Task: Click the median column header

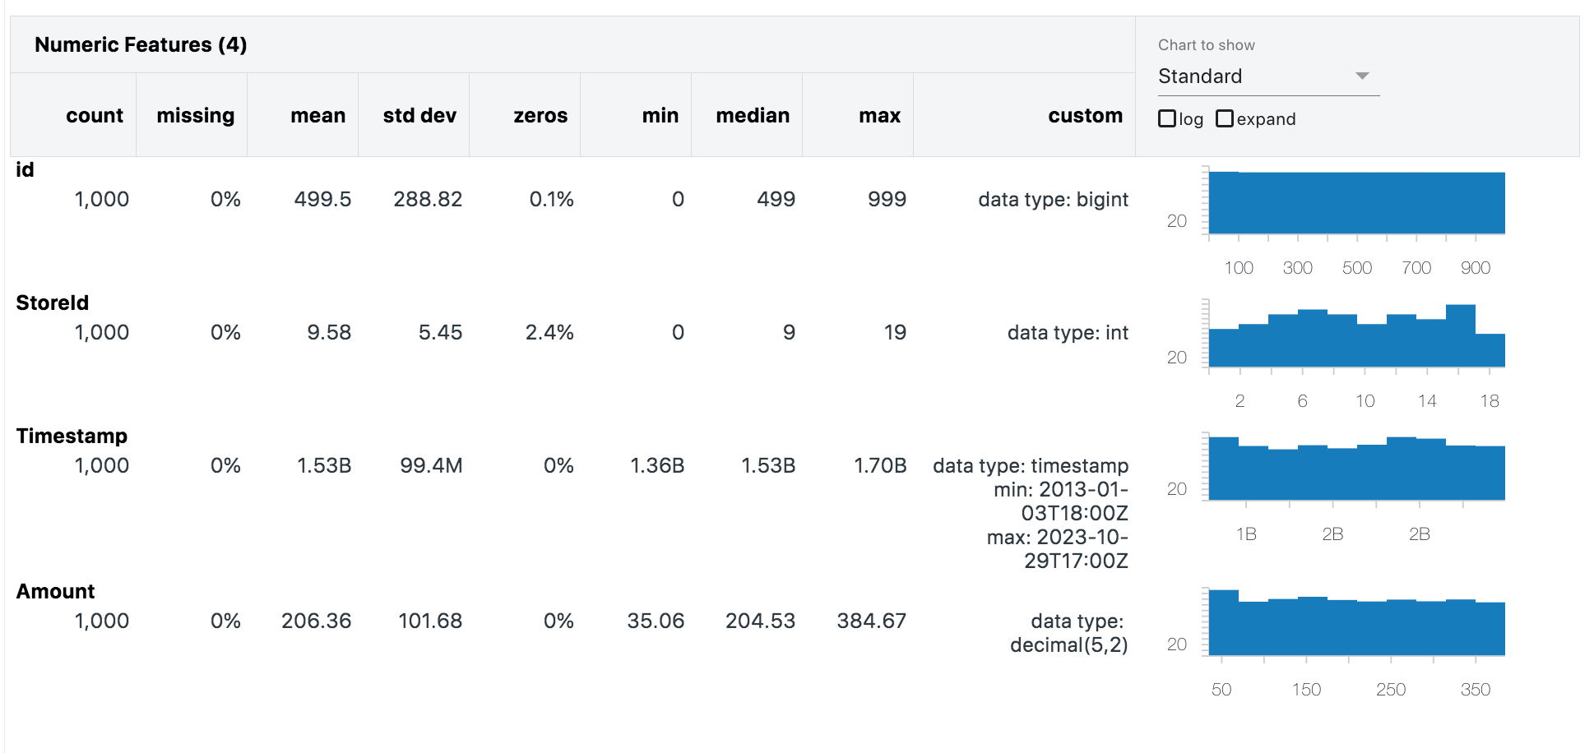Action: coord(753,116)
